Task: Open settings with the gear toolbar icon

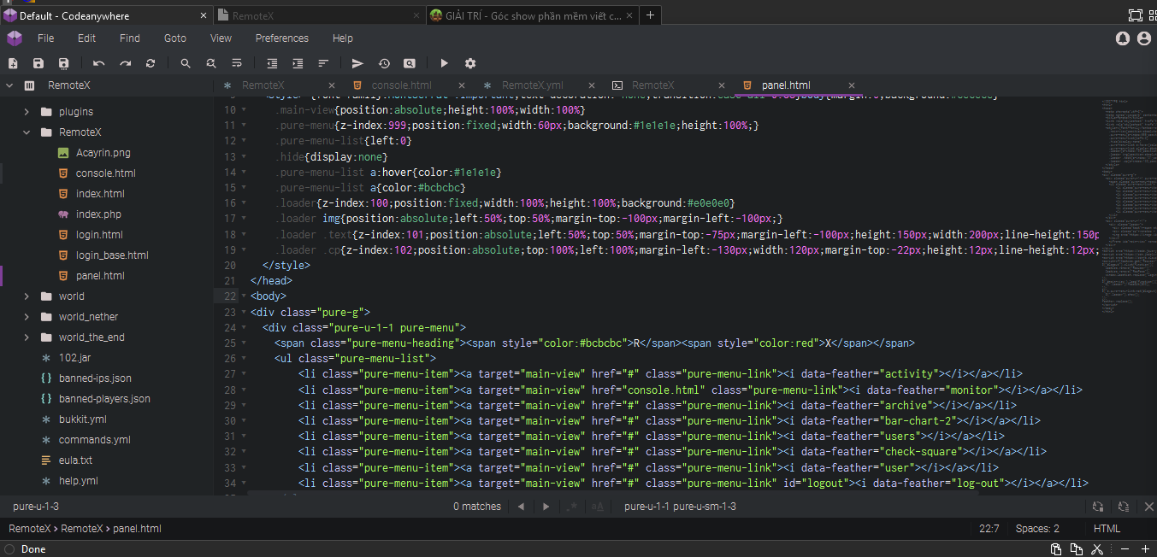Action: click(469, 63)
